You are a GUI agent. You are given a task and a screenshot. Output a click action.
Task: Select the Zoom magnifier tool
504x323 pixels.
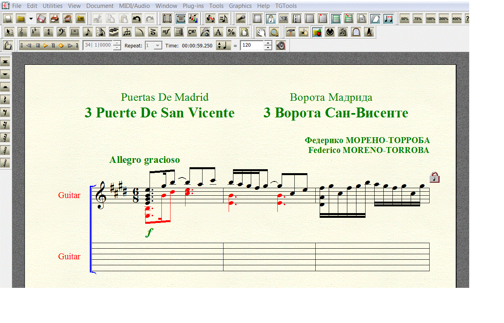click(x=274, y=32)
